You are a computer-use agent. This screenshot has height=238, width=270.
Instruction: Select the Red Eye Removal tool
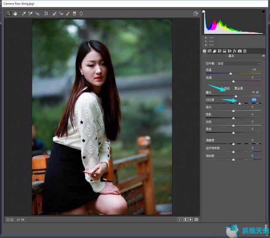coord(61,13)
